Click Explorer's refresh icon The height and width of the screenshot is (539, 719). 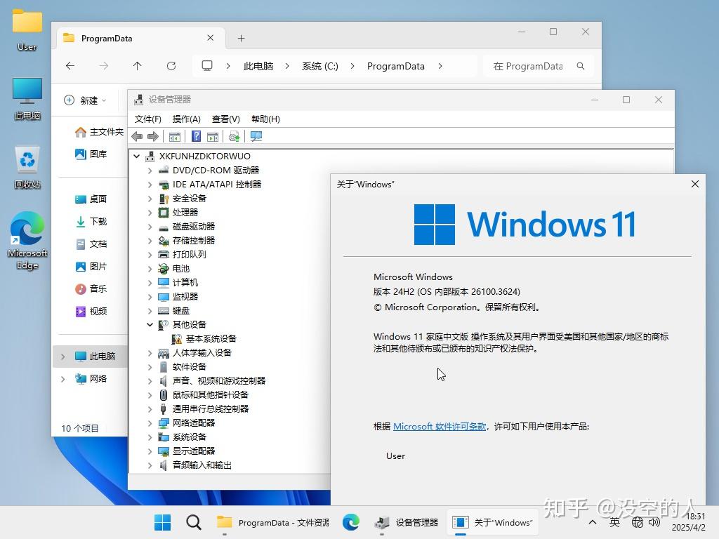[x=171, y=66]
